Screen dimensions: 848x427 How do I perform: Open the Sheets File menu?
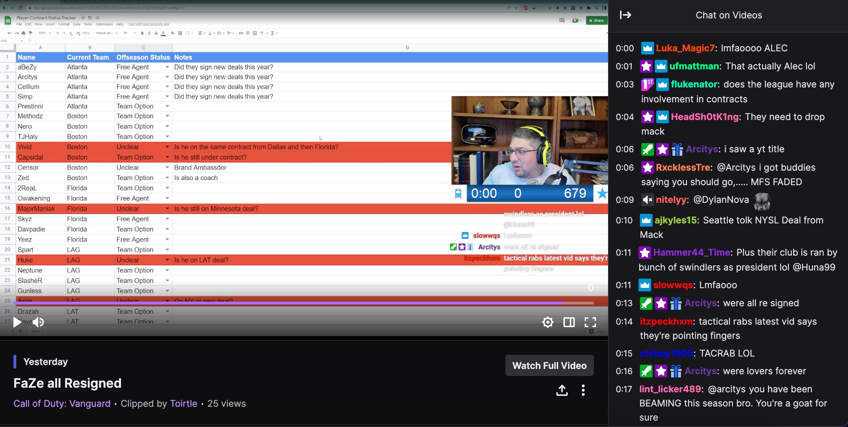pyautogui.click(x=19, y=24)
